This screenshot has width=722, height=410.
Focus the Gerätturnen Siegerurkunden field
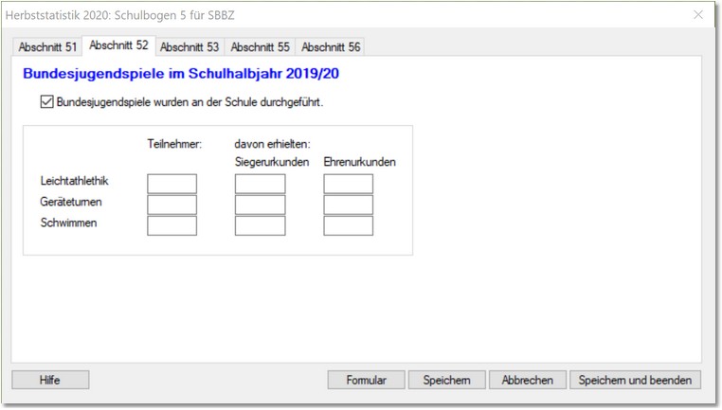coord(260,205)
